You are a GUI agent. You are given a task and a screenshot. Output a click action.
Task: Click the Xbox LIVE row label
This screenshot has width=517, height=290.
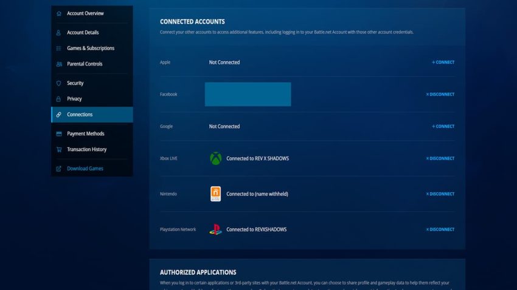point(168,158)
